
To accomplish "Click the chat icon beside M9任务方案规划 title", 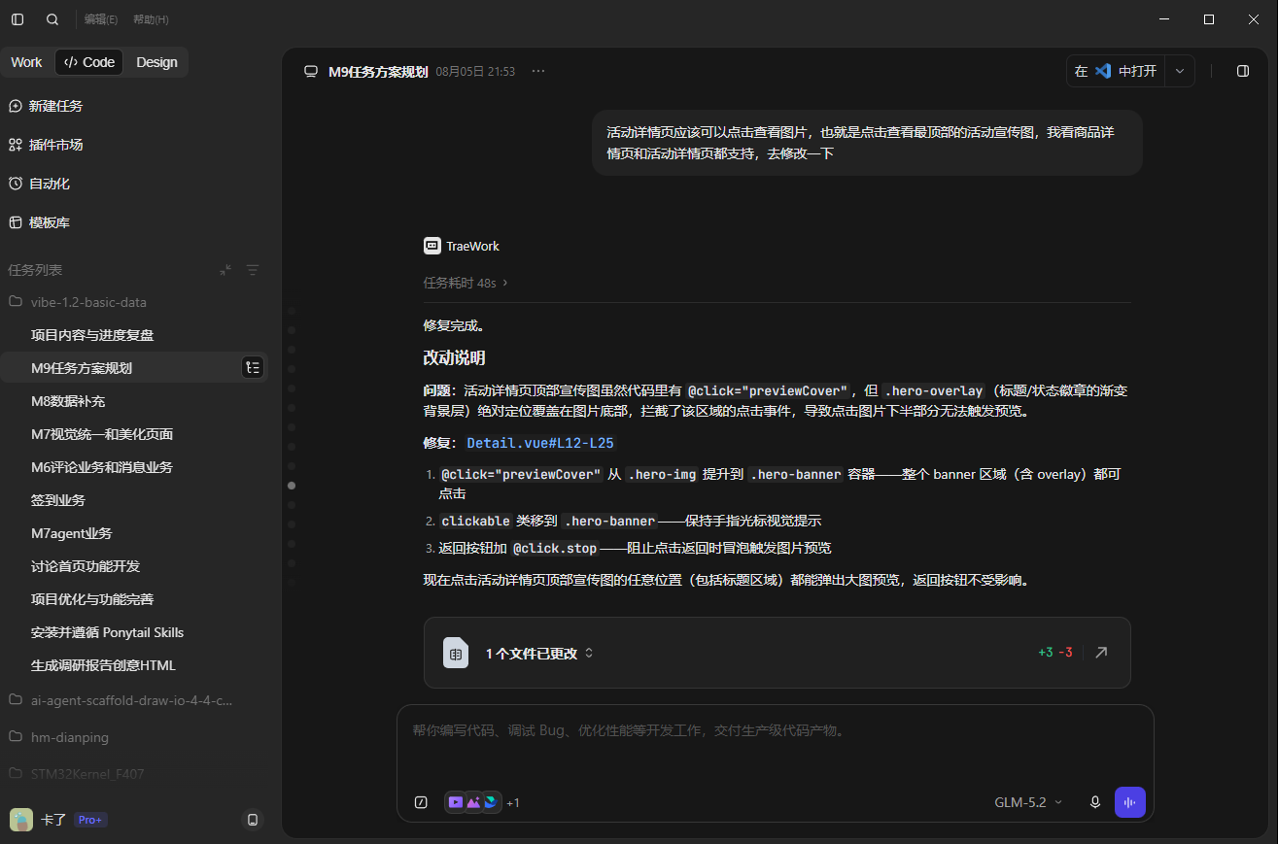I will click(x=311, y=71).
